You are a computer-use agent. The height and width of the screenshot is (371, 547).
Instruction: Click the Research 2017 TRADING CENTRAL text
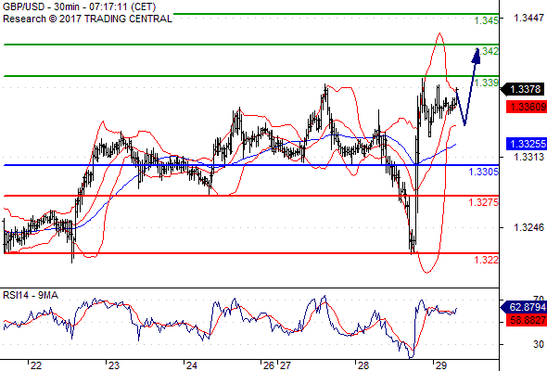tap(87, 19)
